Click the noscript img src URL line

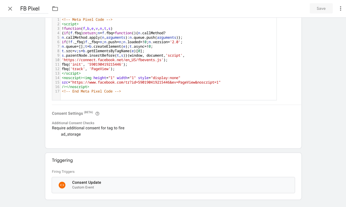click(x=141, y=83)
